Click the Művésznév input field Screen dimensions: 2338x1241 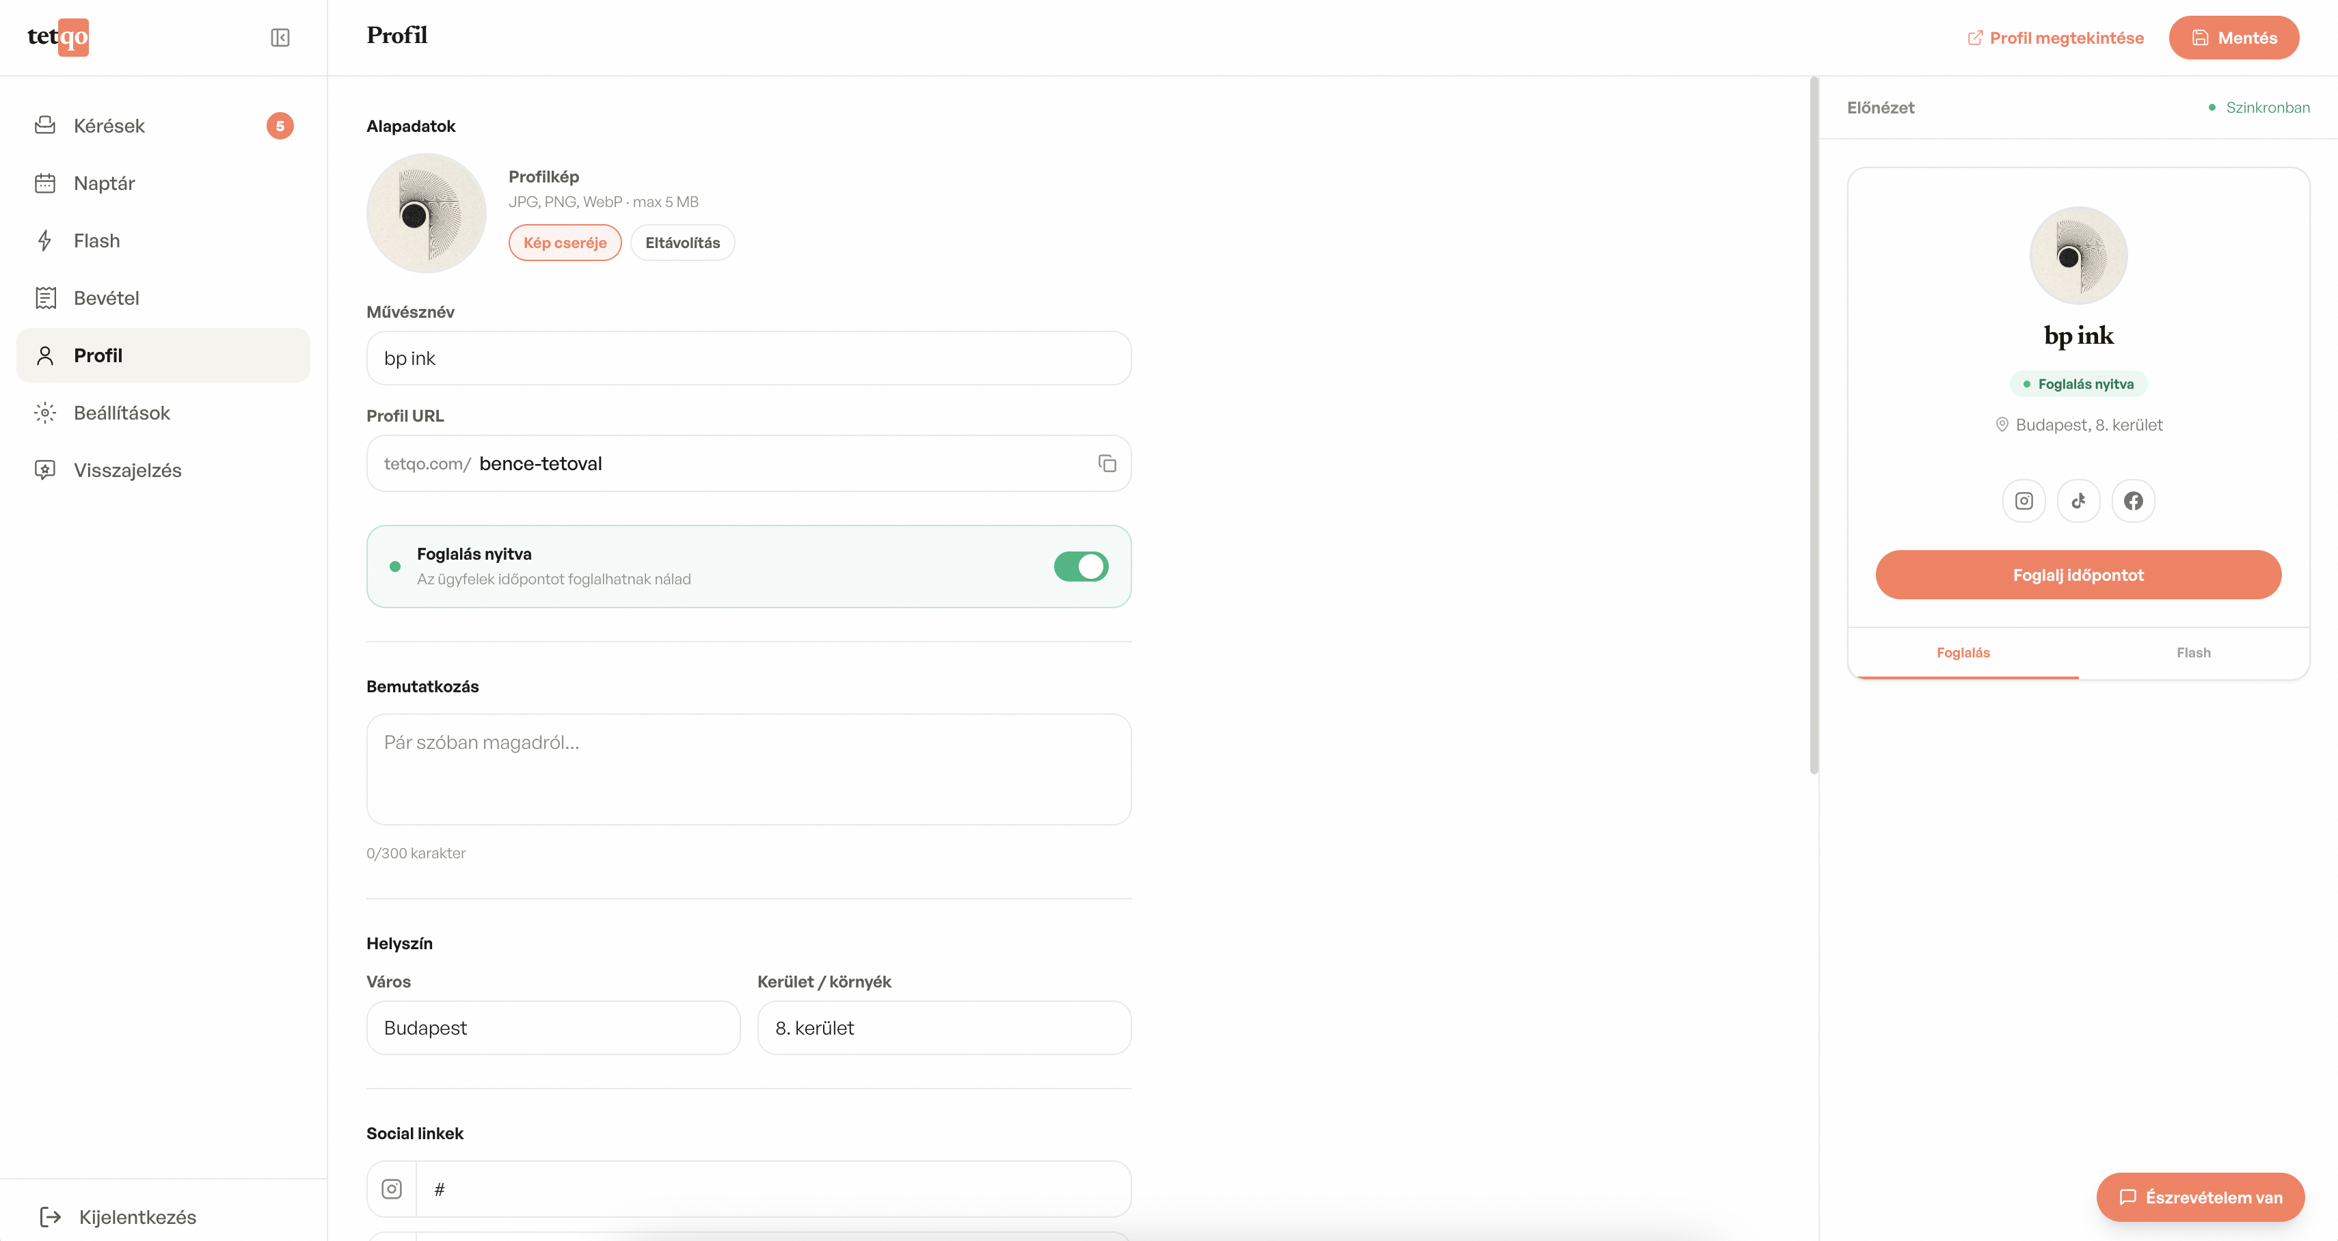pyautogui.click(x=748, y=358)
